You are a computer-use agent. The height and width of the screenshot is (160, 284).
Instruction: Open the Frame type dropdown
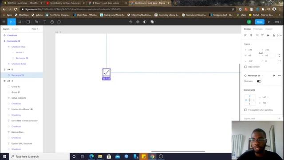tap(248, 44)
